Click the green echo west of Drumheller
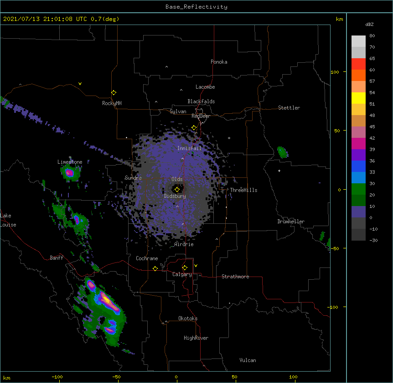 coord(283,152)
